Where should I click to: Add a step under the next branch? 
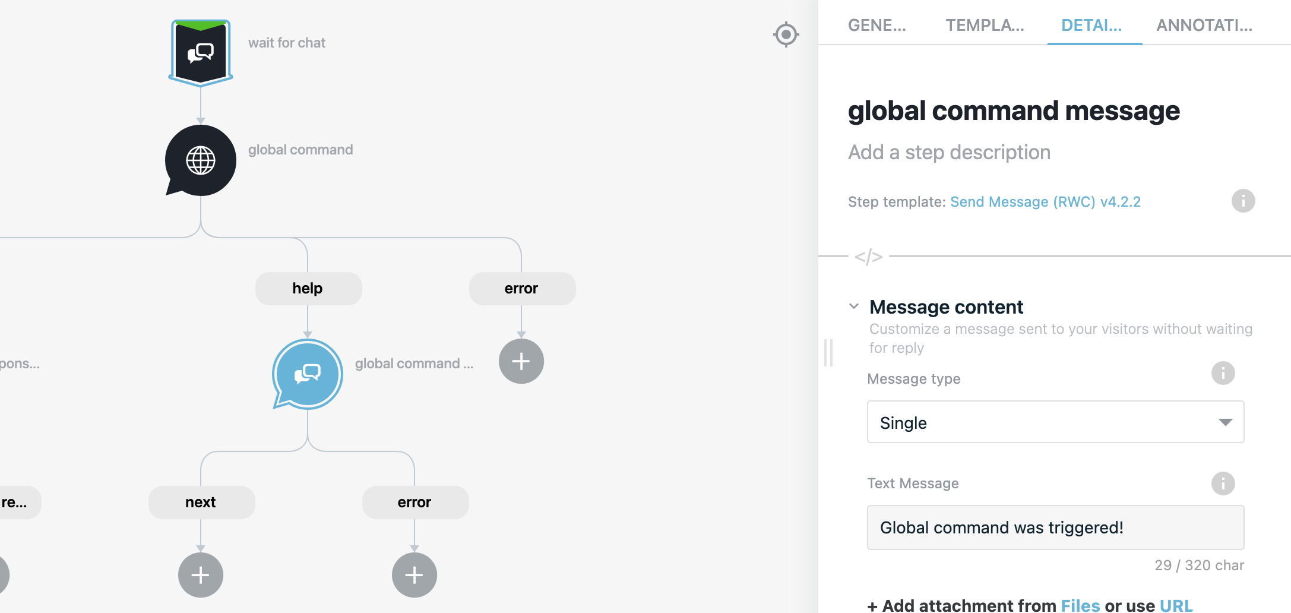pyautogui.click(x=201, y=575)
